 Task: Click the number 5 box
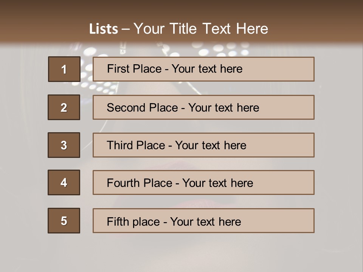(x=64, y=221)
